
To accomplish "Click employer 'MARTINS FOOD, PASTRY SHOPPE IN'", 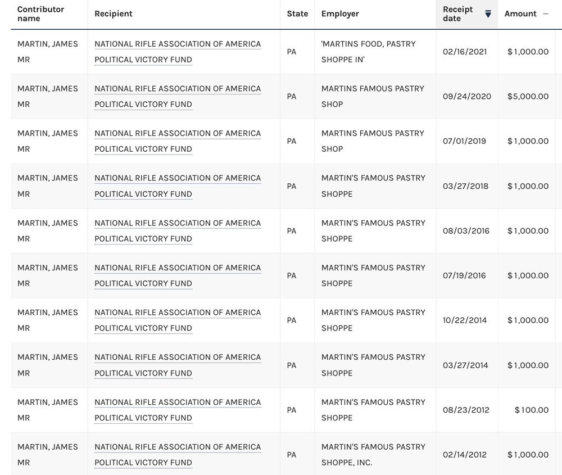I will [x=369, y=52].
